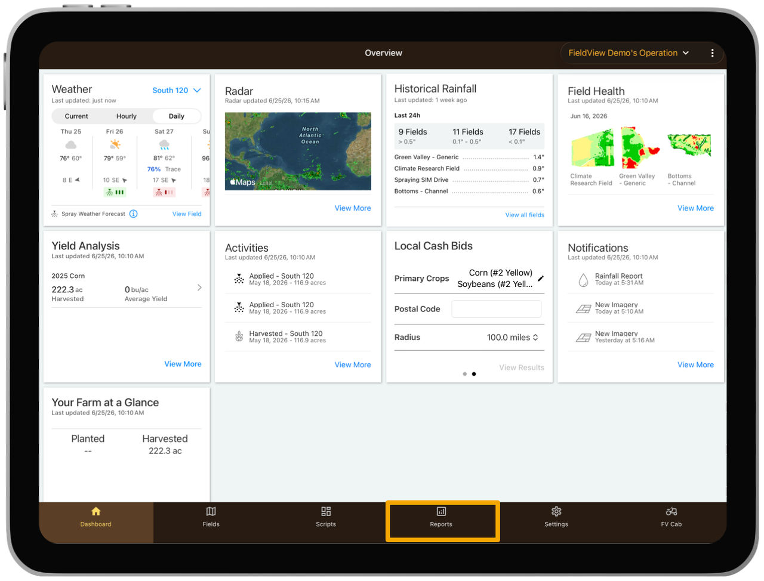Image resolution: width=764 pixels, height=581 pixels.
Task: Open the three-dot more options menu
Action: [712, 53]
